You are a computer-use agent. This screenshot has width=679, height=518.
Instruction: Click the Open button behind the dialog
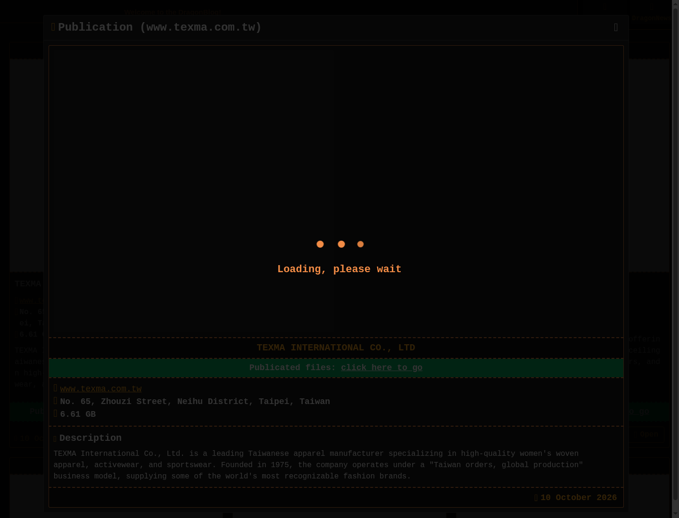coord(646,434)
